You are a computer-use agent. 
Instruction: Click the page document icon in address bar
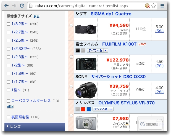click(31, 6)
